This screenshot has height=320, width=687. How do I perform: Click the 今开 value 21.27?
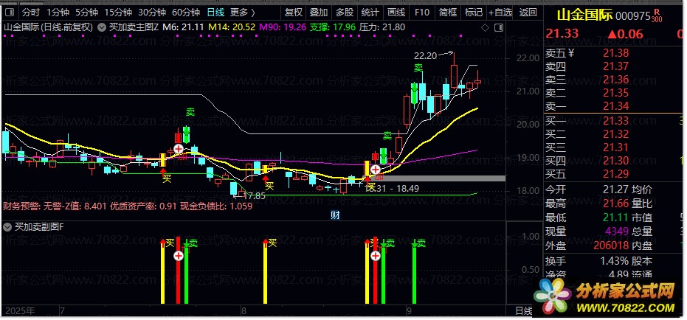[615, 190]
